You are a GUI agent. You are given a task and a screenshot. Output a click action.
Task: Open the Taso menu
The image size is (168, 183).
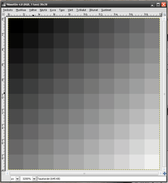coord(62,10)
